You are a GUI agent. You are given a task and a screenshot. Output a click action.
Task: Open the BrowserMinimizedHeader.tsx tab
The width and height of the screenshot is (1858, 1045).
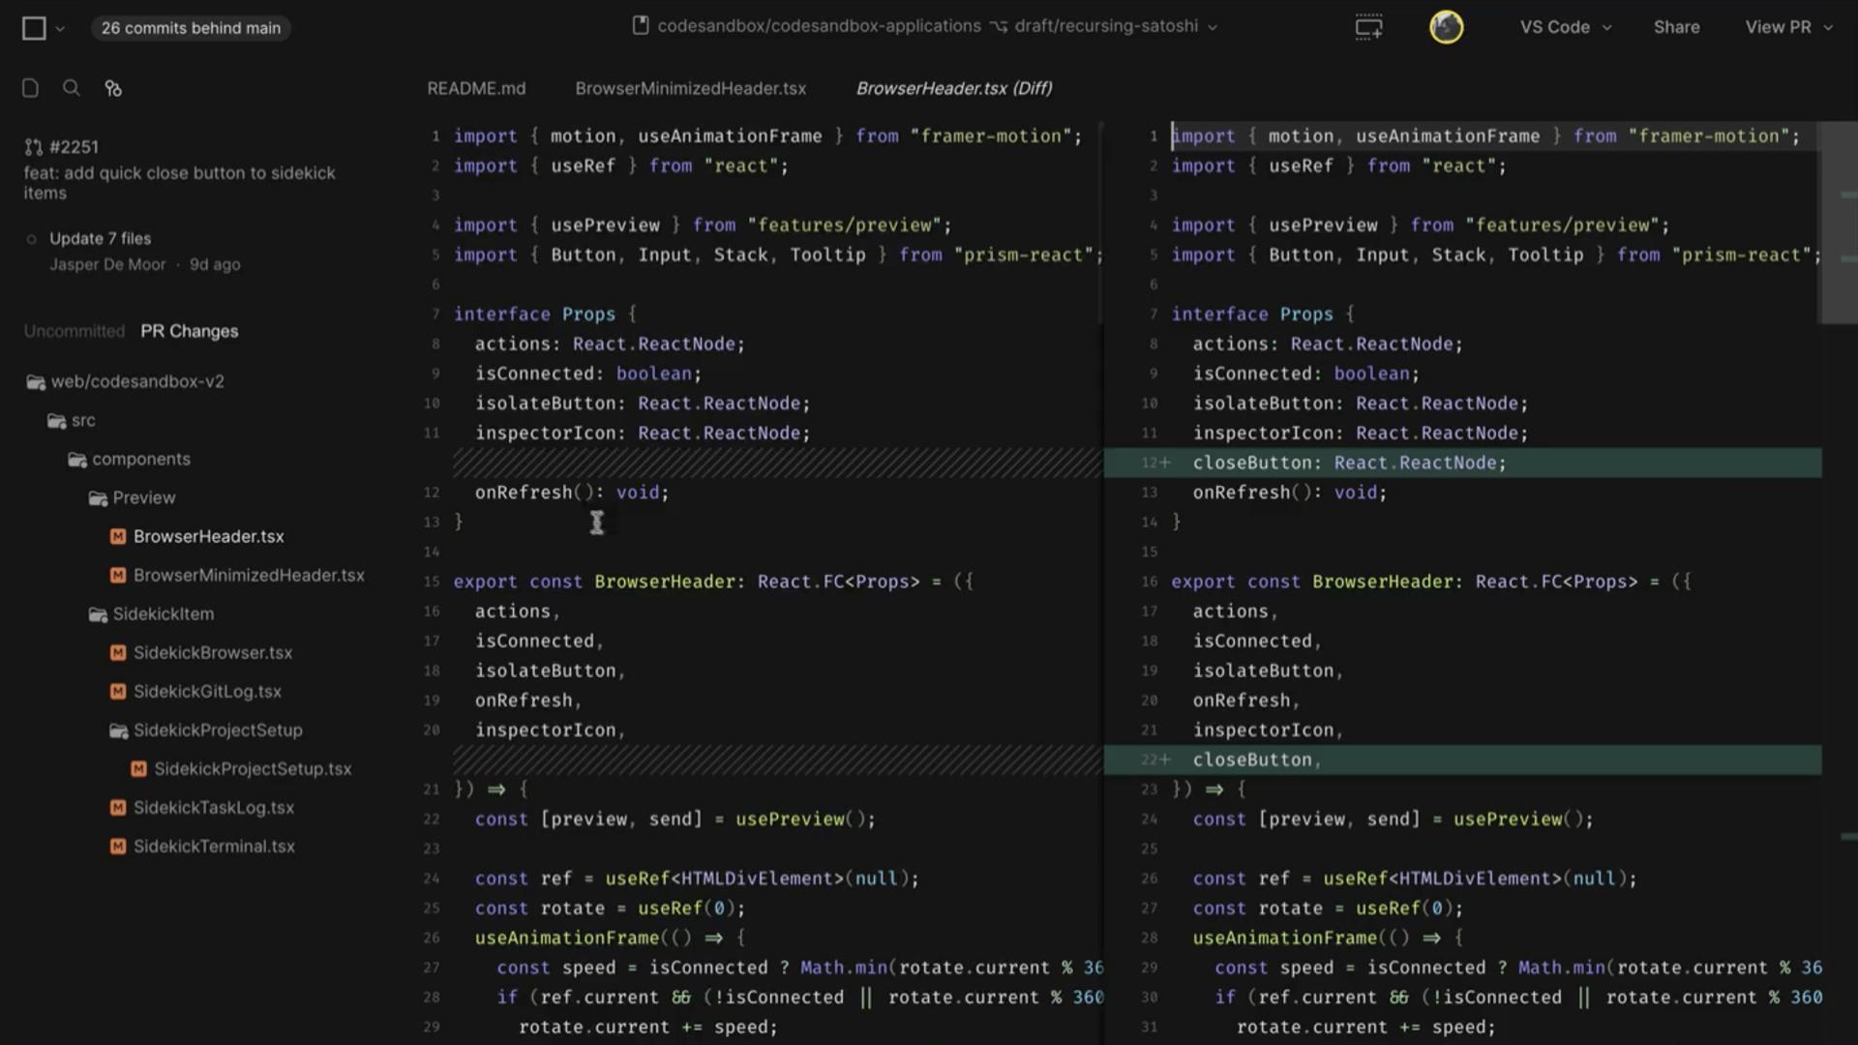pos(690,88)
